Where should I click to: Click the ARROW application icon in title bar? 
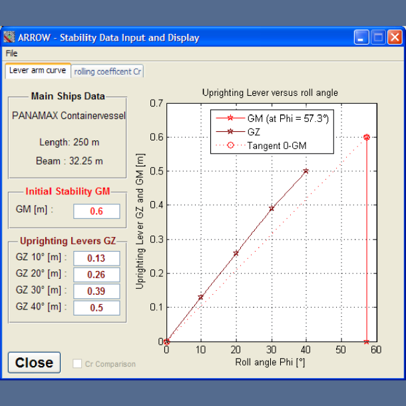[9, 37]
